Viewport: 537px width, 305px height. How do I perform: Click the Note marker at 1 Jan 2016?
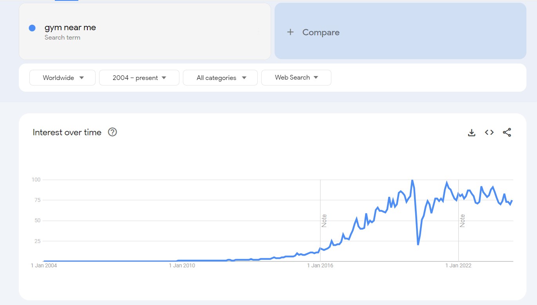coord(324,221)
